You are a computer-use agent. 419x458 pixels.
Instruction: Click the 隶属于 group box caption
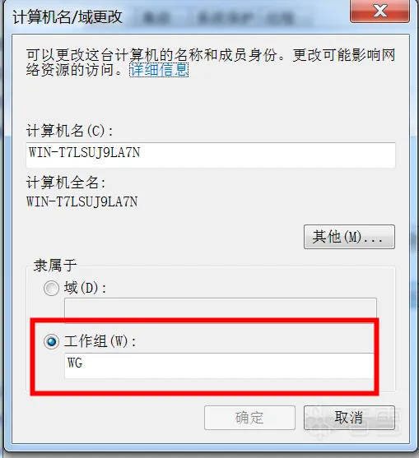(54, 266)
